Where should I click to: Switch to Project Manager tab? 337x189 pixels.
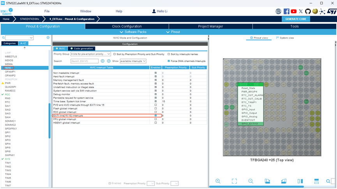point(210,26)
